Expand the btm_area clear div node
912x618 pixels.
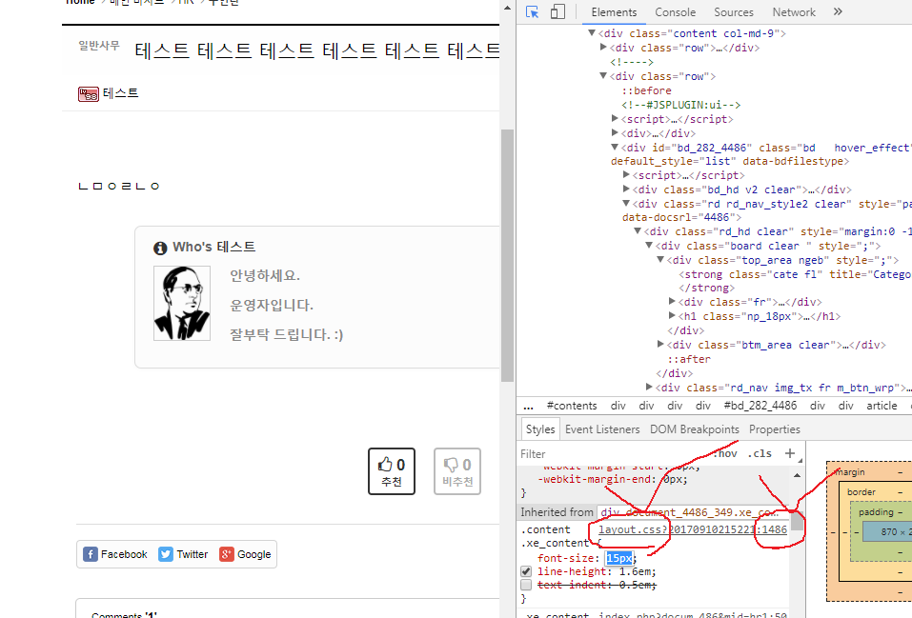click(x=661, y=345)
